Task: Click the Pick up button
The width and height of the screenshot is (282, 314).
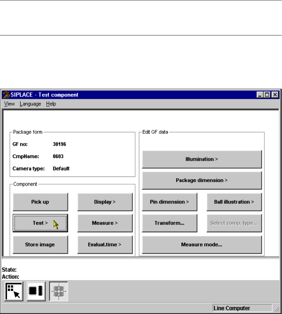Action: (x=40, y=202)
